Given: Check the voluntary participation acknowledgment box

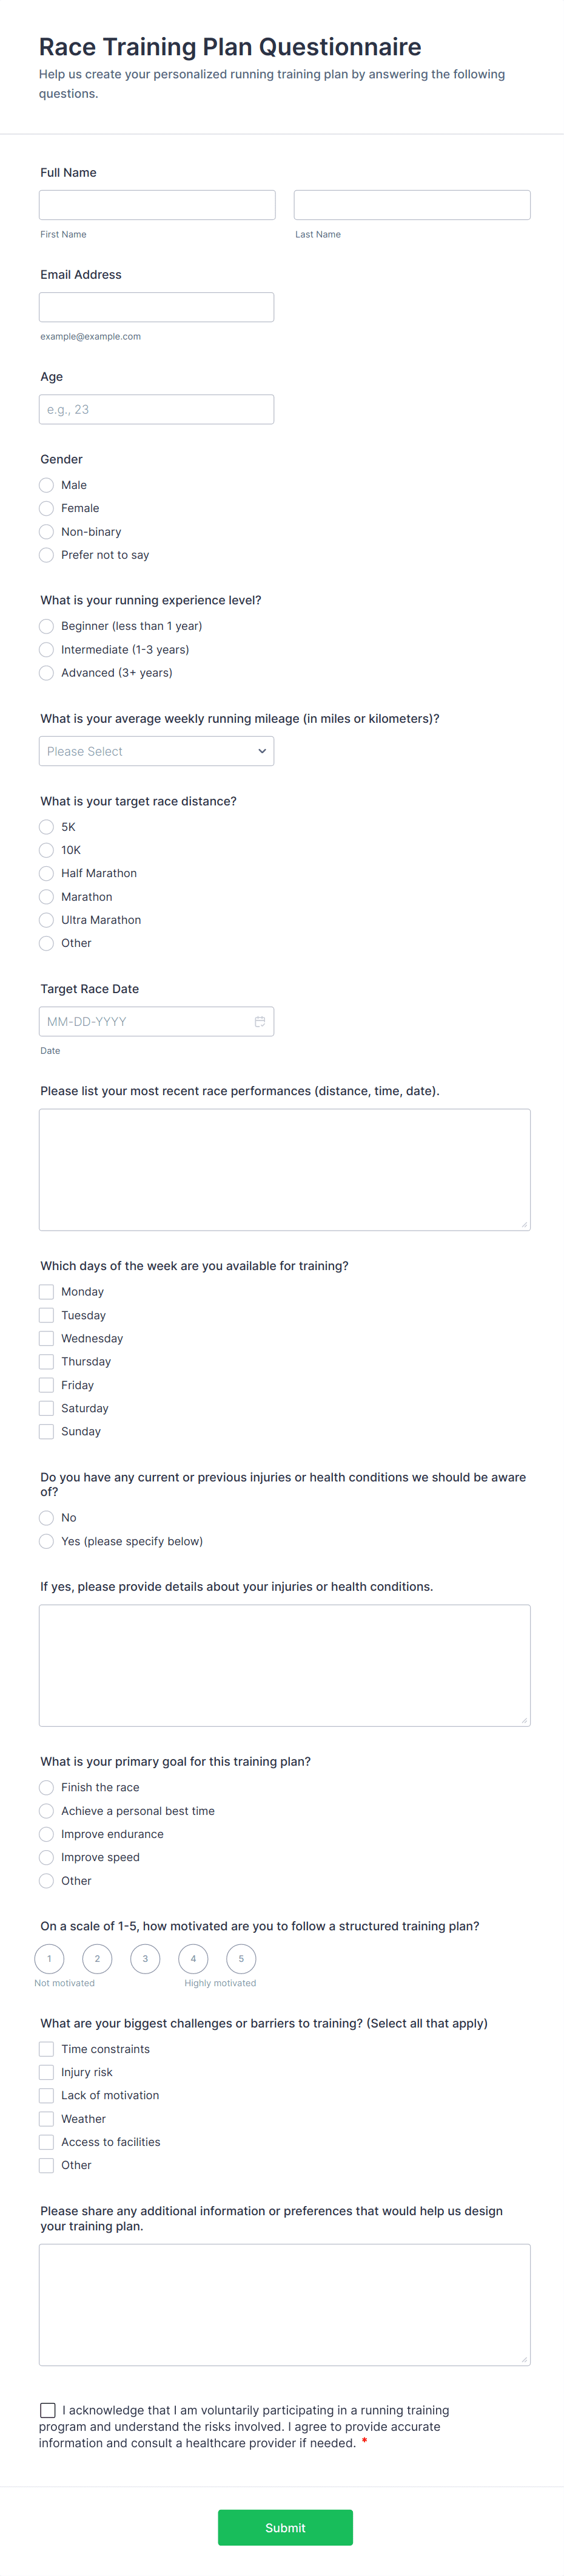Looking at the screenshot, I should pos(48,2410).
